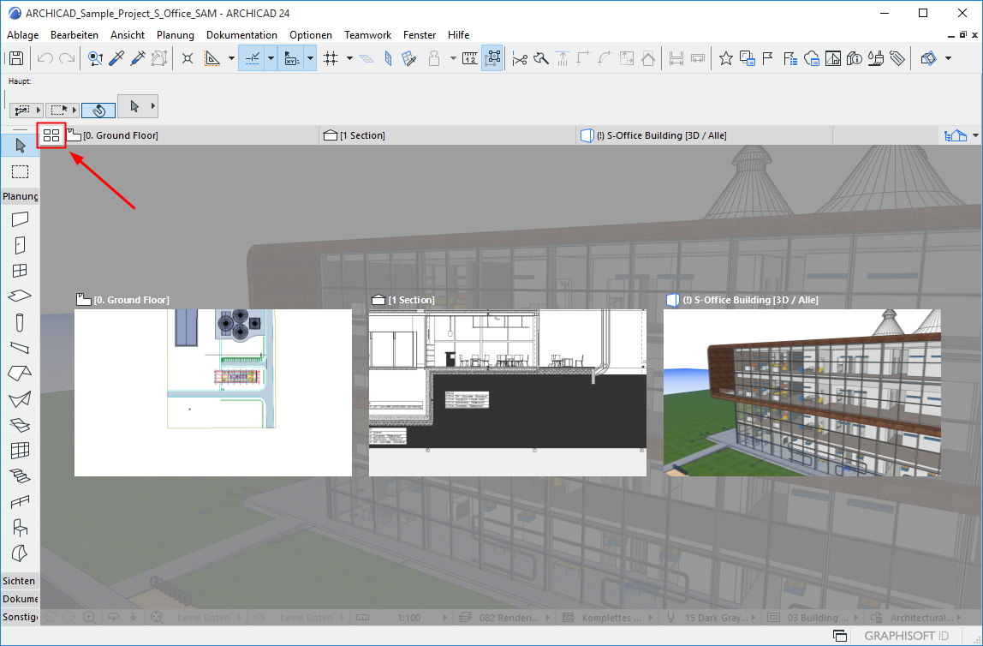The height and width of the screenshot is (646, 983).
Task: Select the S-Office Building 3D thumbnail
Action: click(x=801, y=392)
